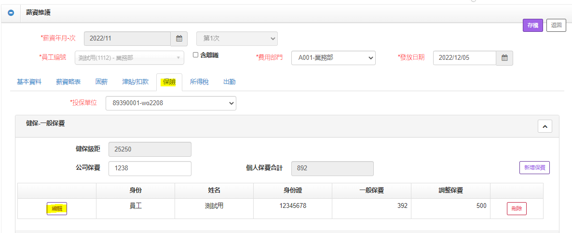
Task: Select the 投保單位 dropdown
Action: pyautogui.click(x=171, y=103)
